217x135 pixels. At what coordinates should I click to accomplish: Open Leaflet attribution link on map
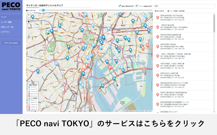126,111
